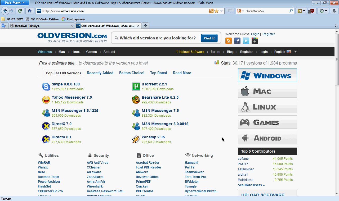This screenshot has height=201, width=339.
Task: Click See More Users link
Action: tap(251, 185)
